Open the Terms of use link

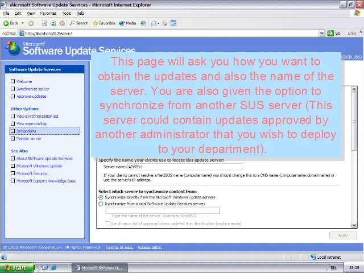119,247
